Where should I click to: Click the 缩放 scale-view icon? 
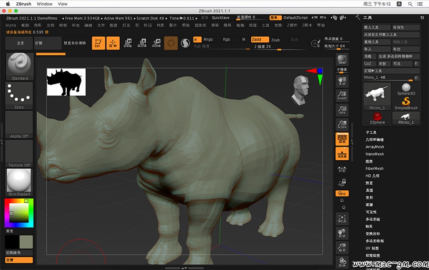point(342,247)
